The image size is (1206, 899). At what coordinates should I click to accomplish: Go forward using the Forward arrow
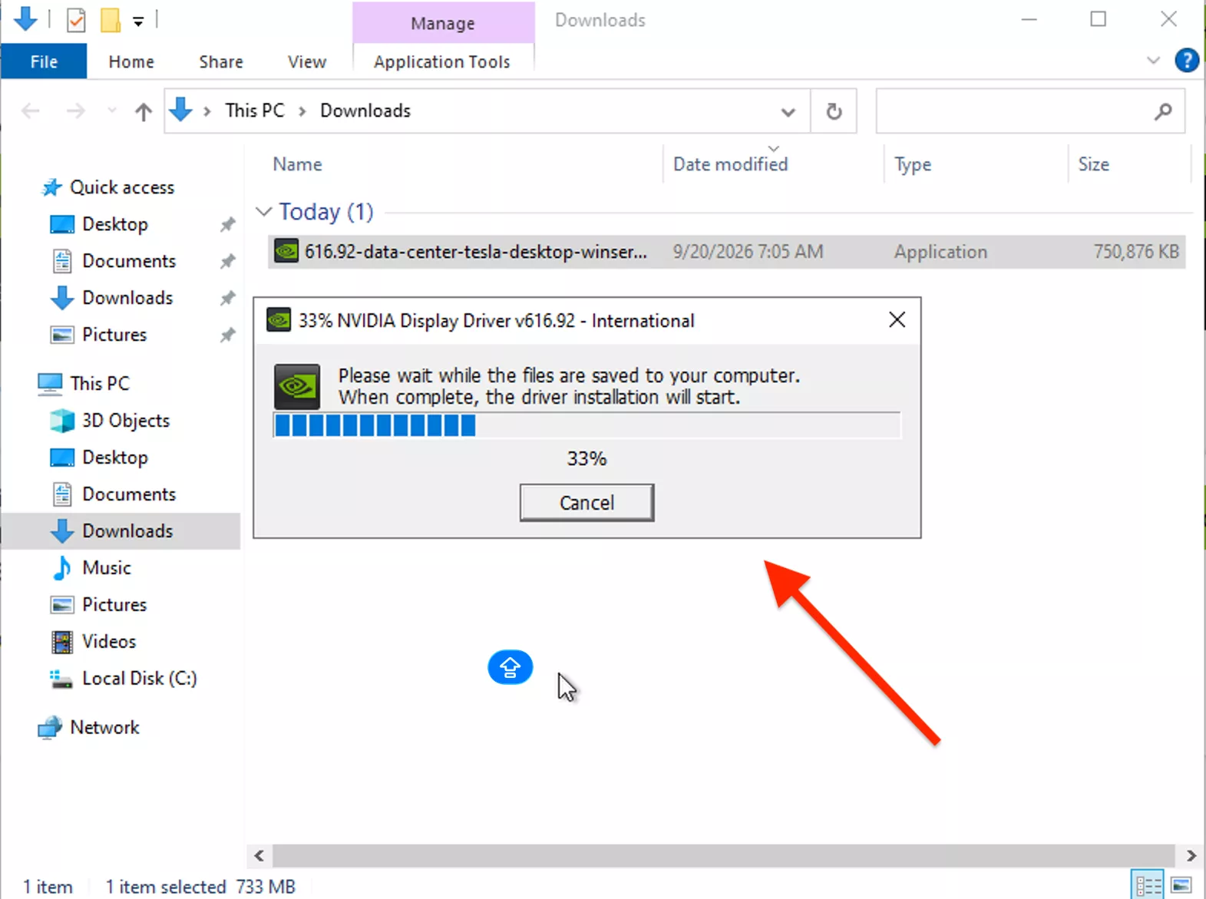(x=75, y=111)
